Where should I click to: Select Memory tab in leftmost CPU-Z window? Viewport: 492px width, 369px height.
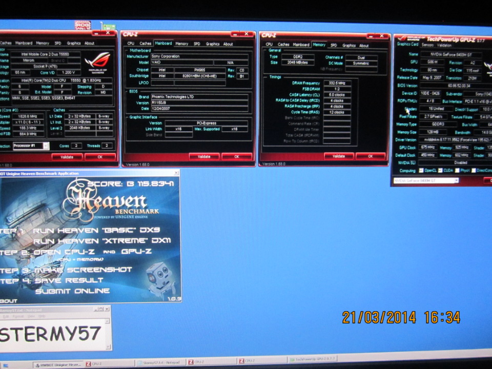[43, 43]
